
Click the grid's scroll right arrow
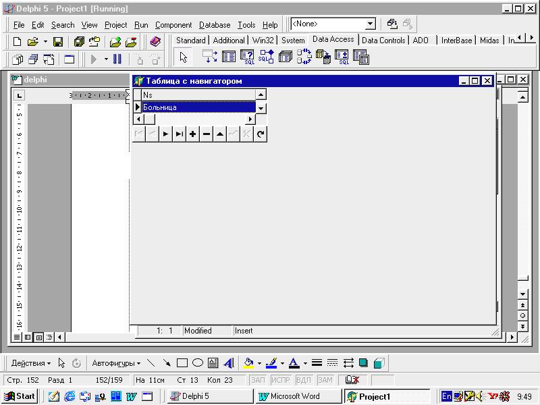(250, 119)
